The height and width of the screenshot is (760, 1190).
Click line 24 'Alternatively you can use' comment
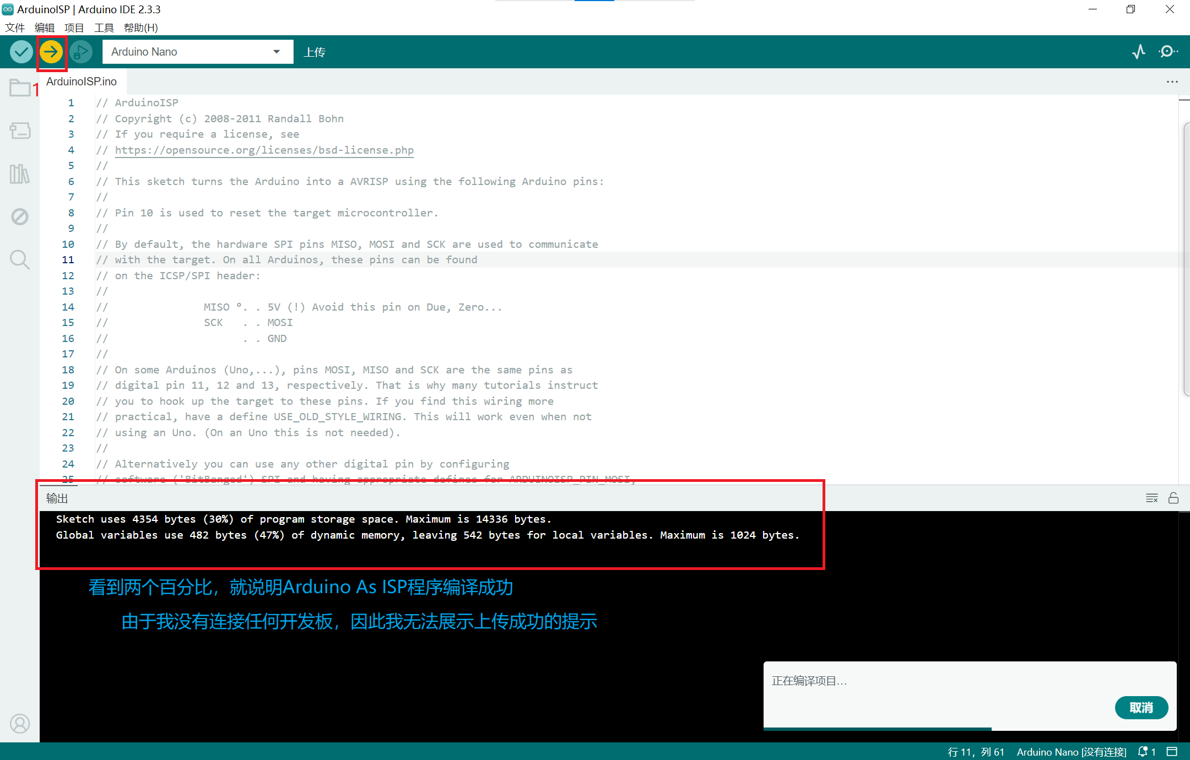click(302, 464)
